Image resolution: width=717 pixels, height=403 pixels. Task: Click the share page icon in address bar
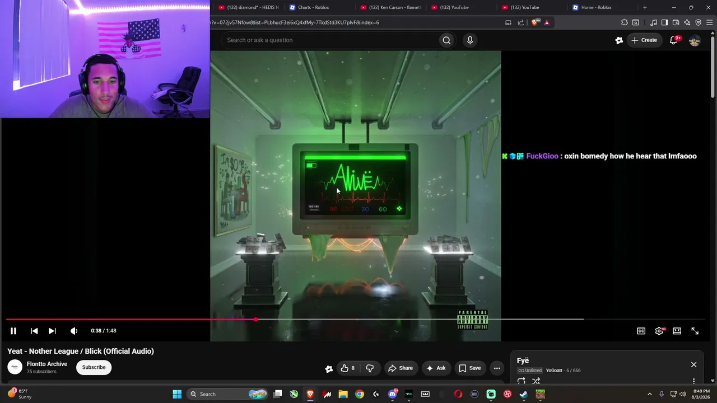pos(520,22)
